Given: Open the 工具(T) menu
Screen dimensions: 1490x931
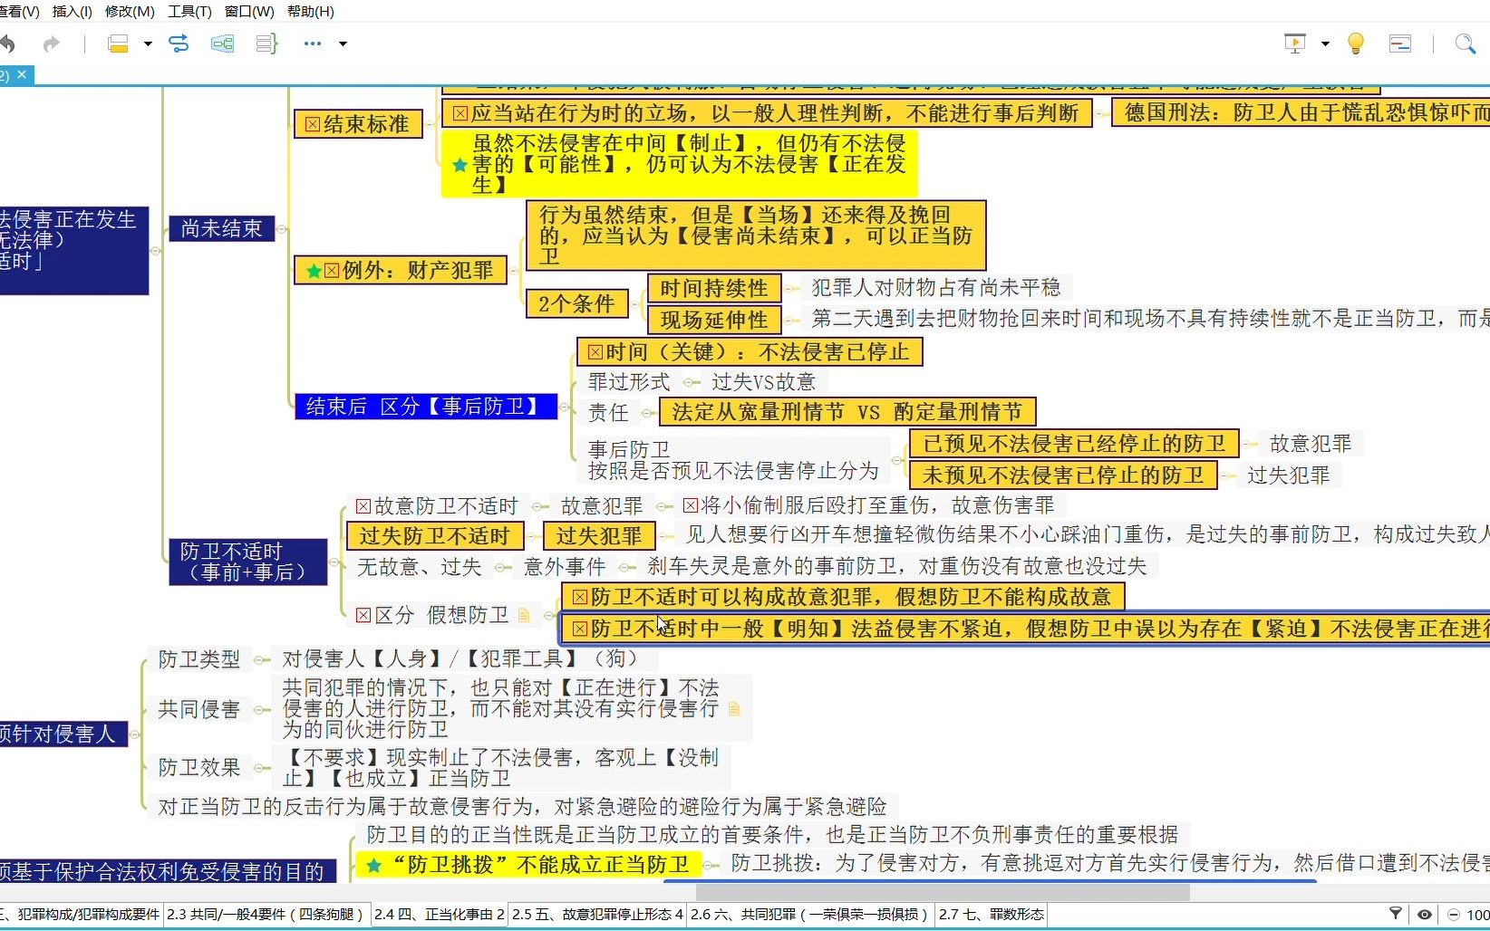Looking at the screenshot, I should [189, 12].
